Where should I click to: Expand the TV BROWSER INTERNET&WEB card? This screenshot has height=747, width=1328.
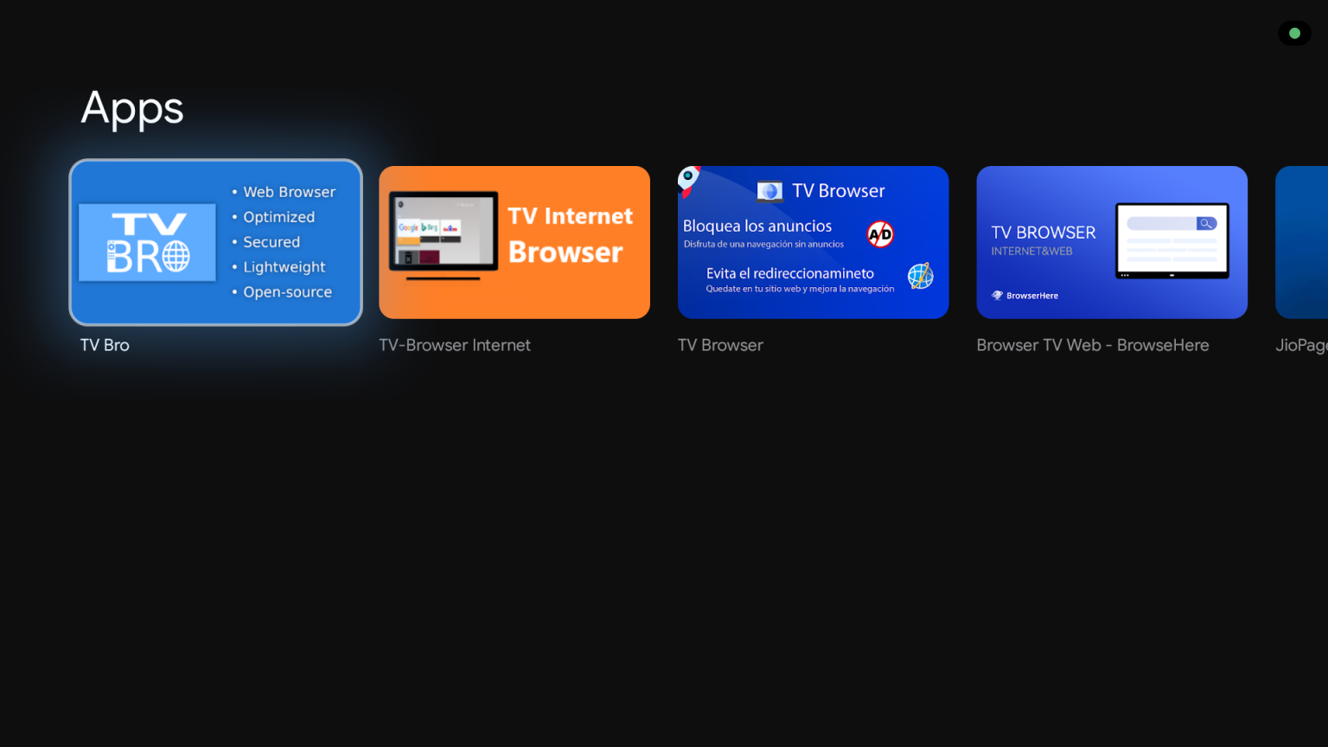[1112, 242]
